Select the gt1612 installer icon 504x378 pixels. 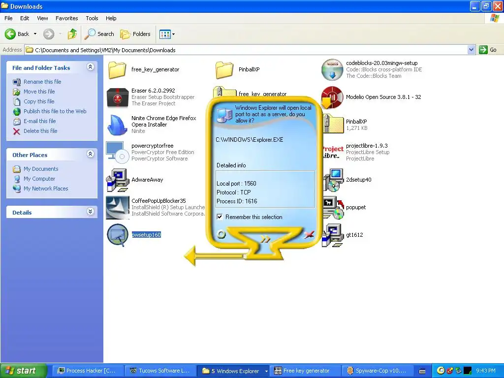(x=333, y=235)
